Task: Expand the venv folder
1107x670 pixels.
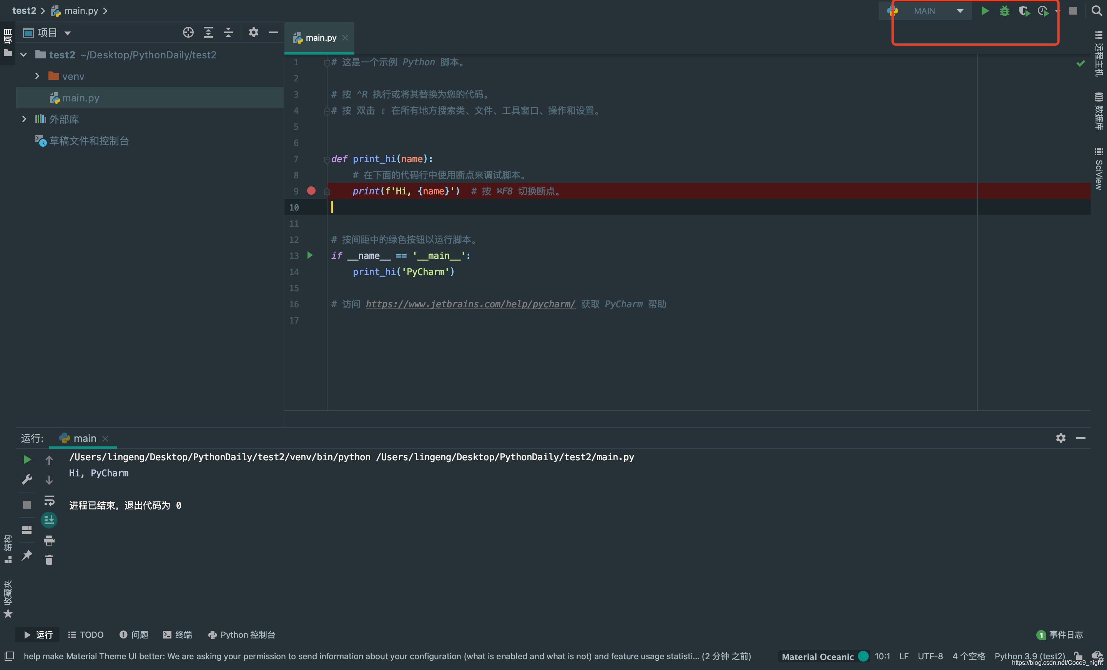Action: tap(37, 76)
